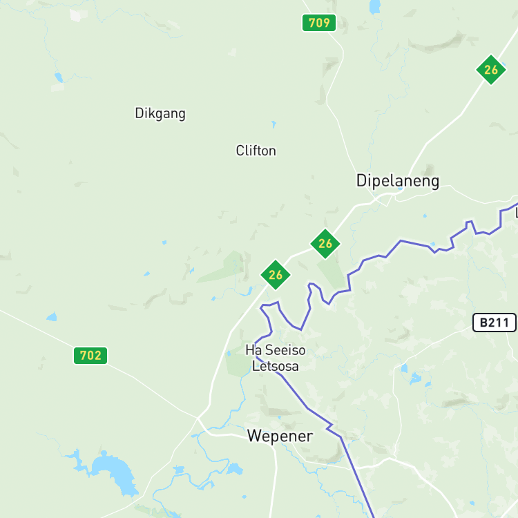Image resolution: width=518 pixels, height=518 pixels.
Task: Select the B211 road badge
Action: 495,323
